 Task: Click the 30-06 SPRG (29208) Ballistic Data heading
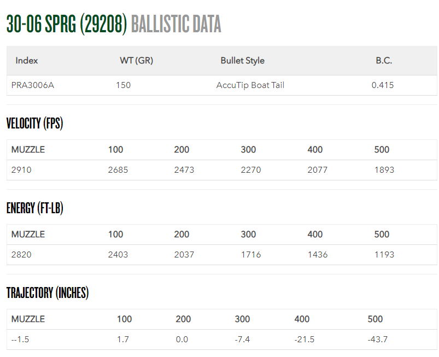[114, 24]
